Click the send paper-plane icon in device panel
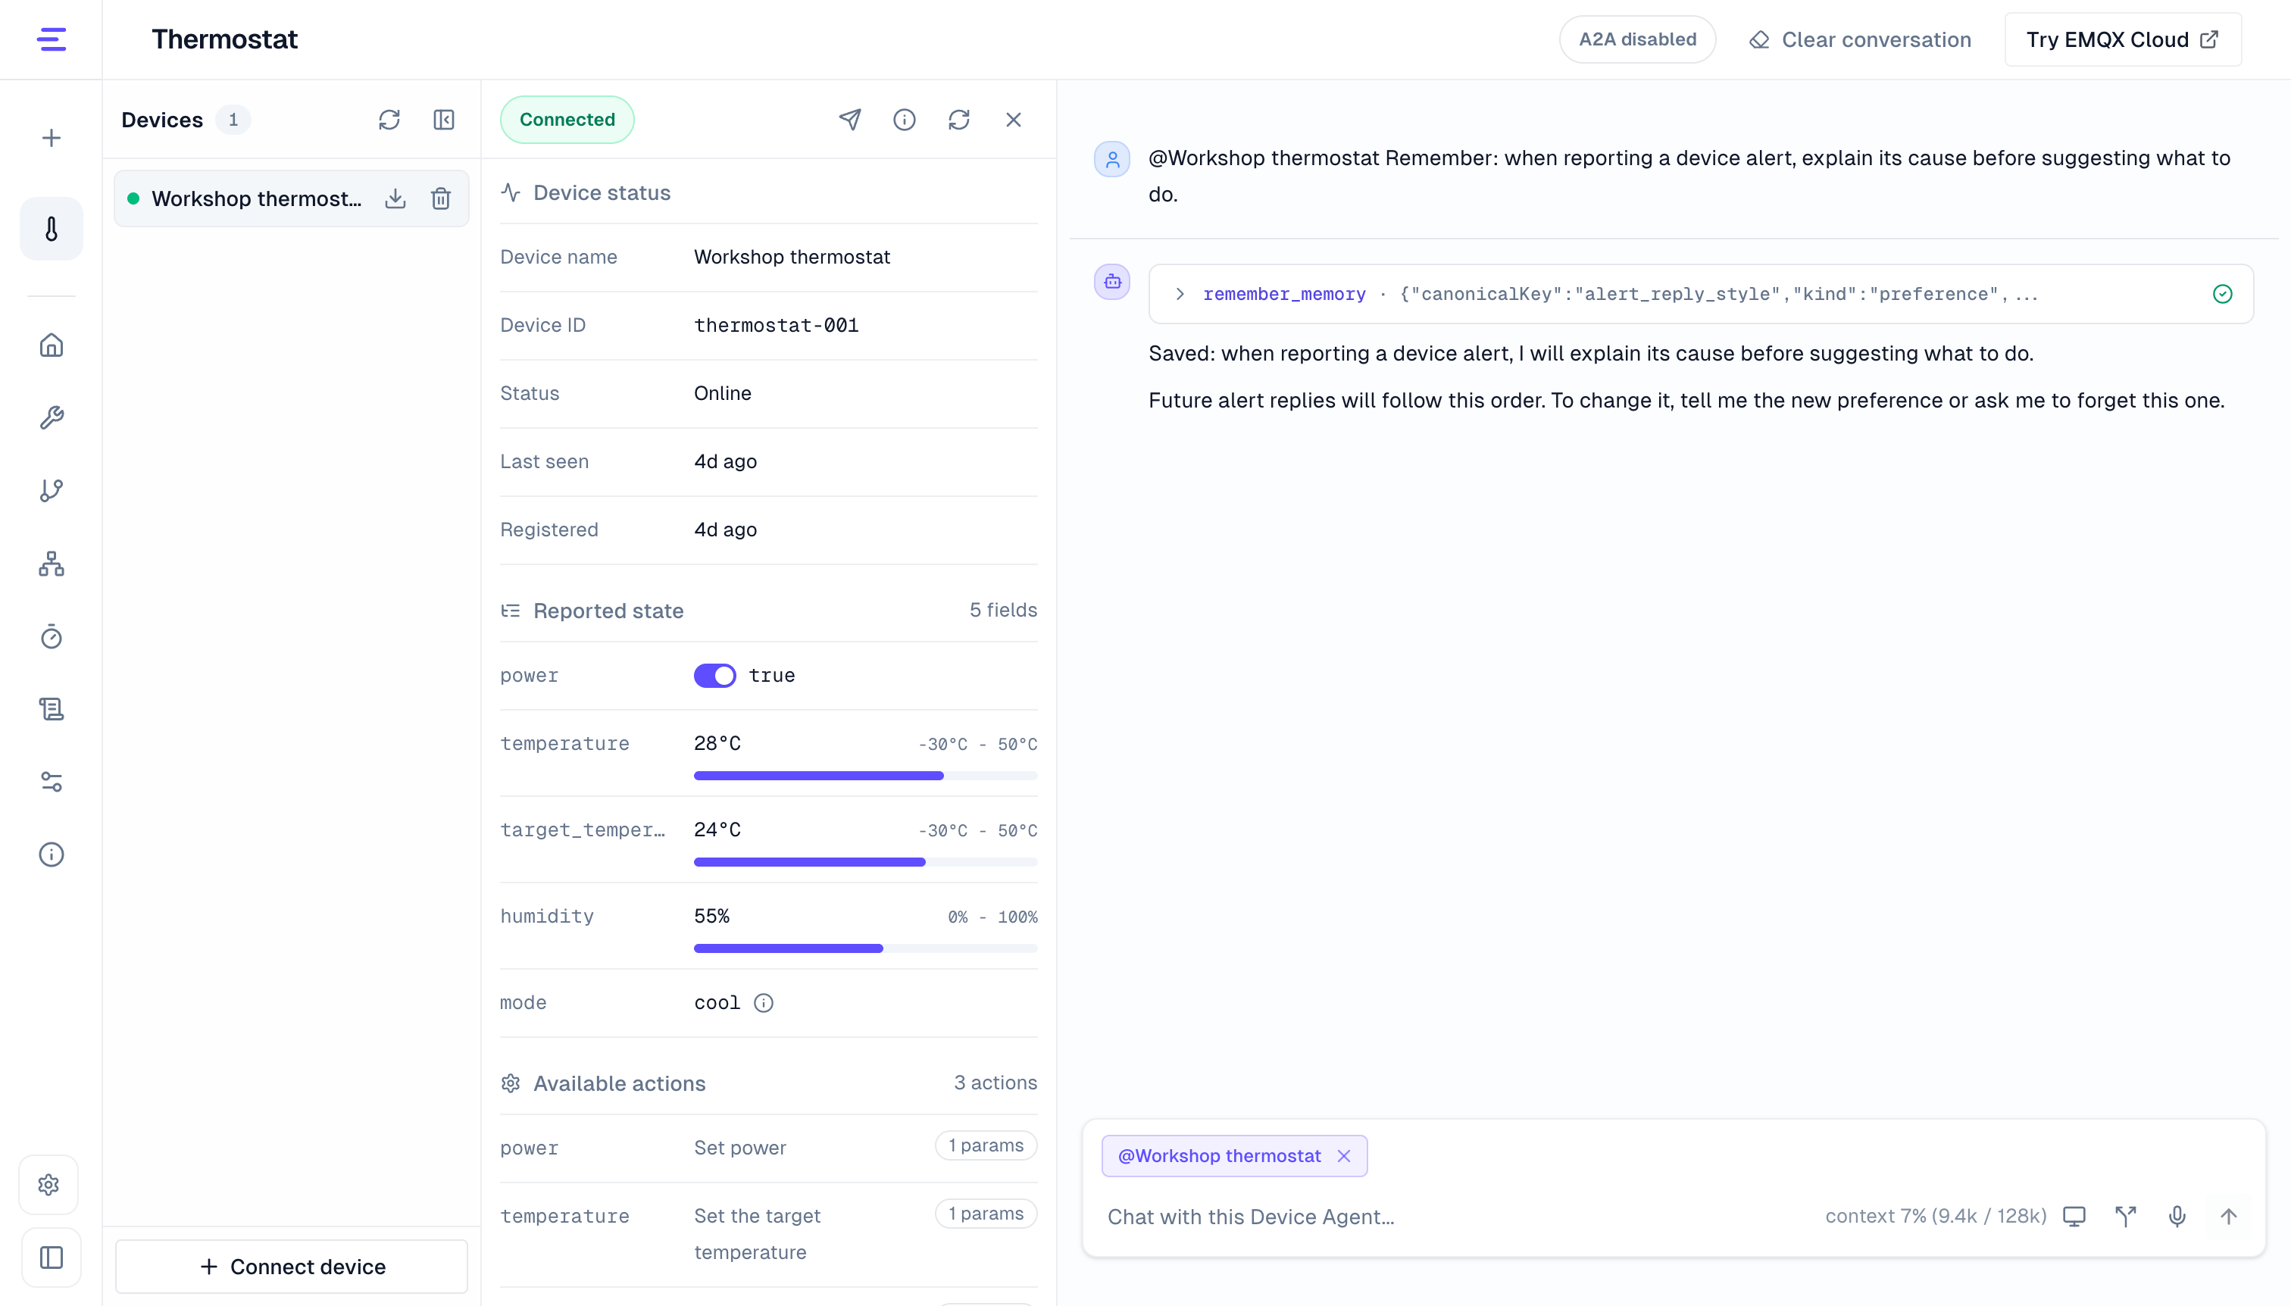This screenshot has width=2291, height=1306. (850, 119)
